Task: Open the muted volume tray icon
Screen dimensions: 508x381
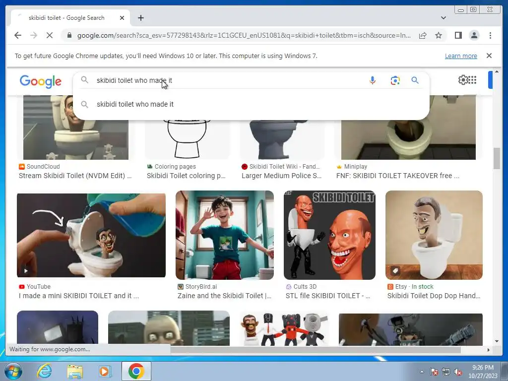Action: click(458, 372)
